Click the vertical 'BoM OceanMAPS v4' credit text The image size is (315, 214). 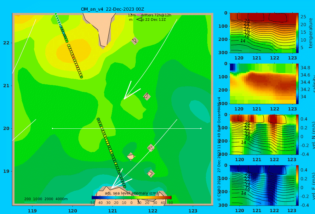pyautogui.click(x=219, y=114)
